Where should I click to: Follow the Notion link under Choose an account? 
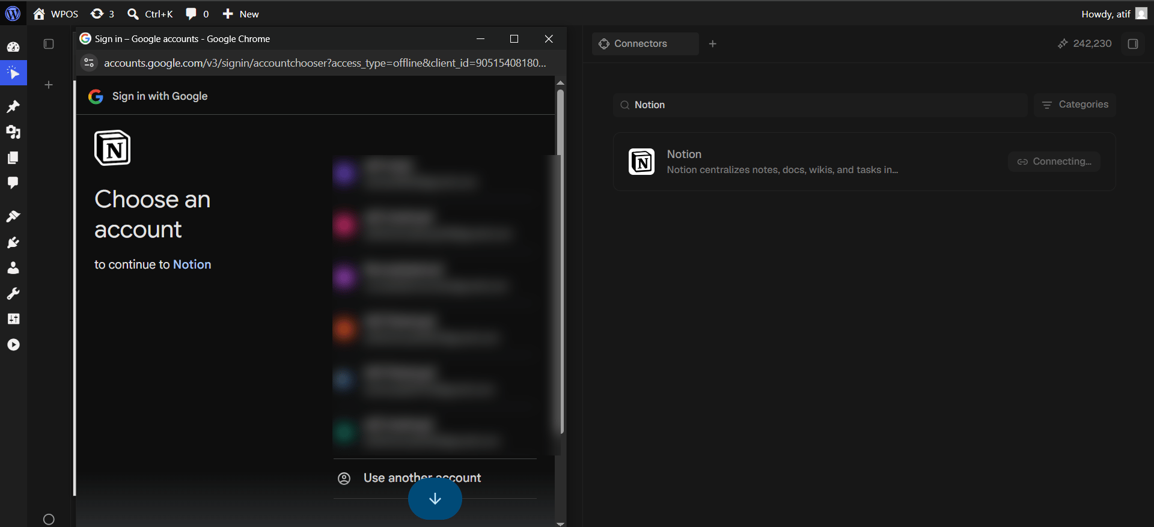point(192,264)
